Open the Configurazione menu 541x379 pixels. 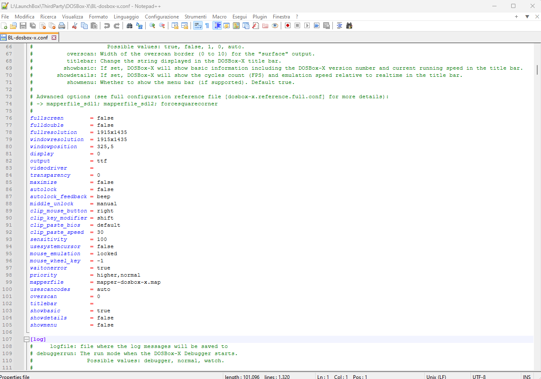click(162, 17)
